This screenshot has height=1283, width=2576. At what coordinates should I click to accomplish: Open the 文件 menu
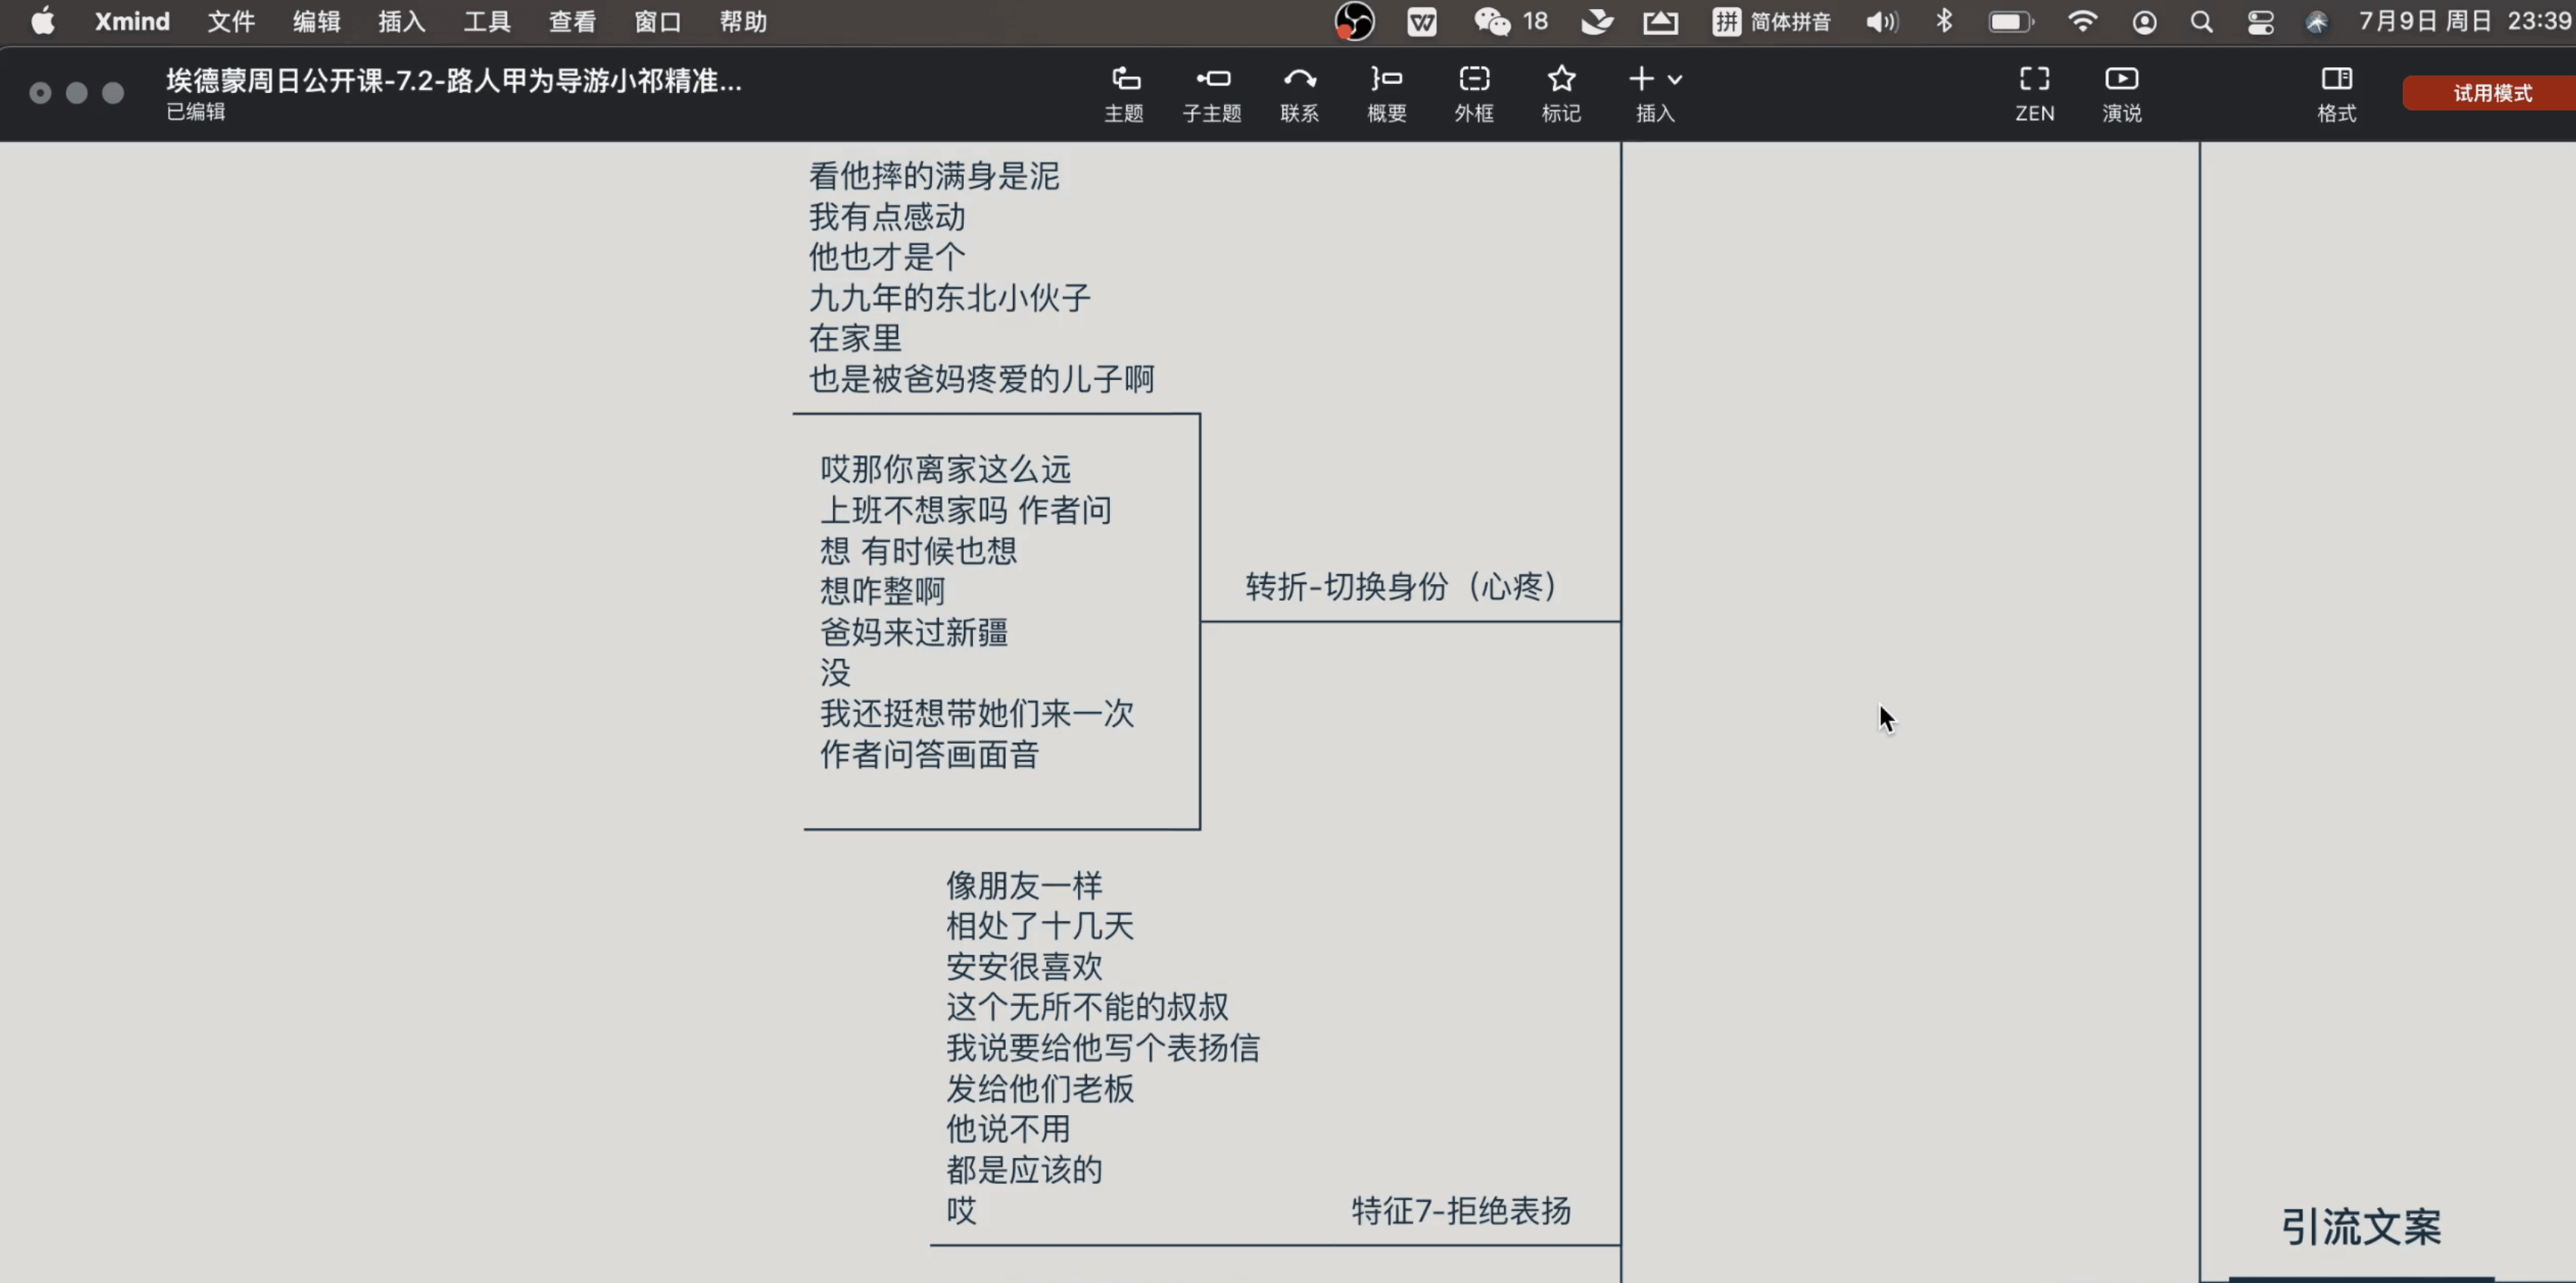pyautogui.click(x=231, y=21)
